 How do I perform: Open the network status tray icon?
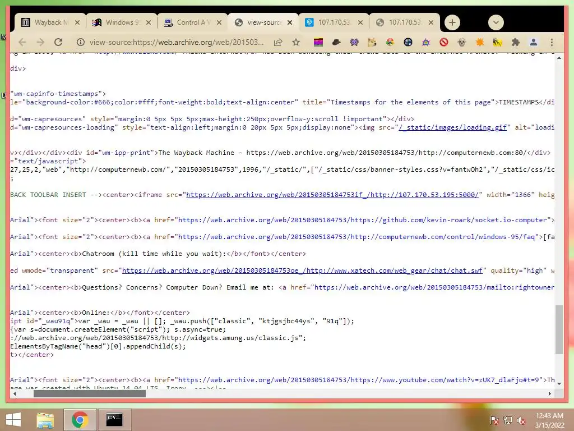click(508, 420)
